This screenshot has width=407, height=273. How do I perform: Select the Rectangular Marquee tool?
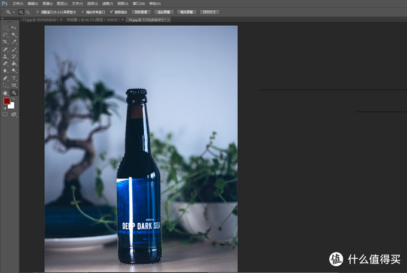click(x=5, y=28)
